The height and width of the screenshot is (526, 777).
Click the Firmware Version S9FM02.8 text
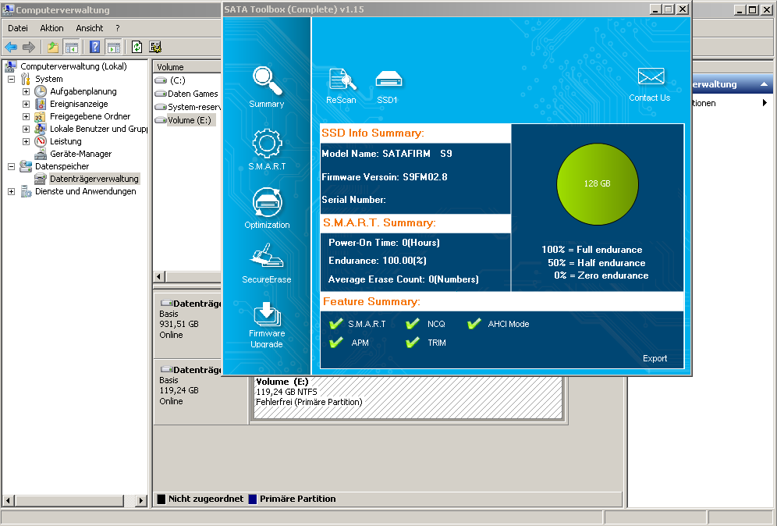click(384, 177)
